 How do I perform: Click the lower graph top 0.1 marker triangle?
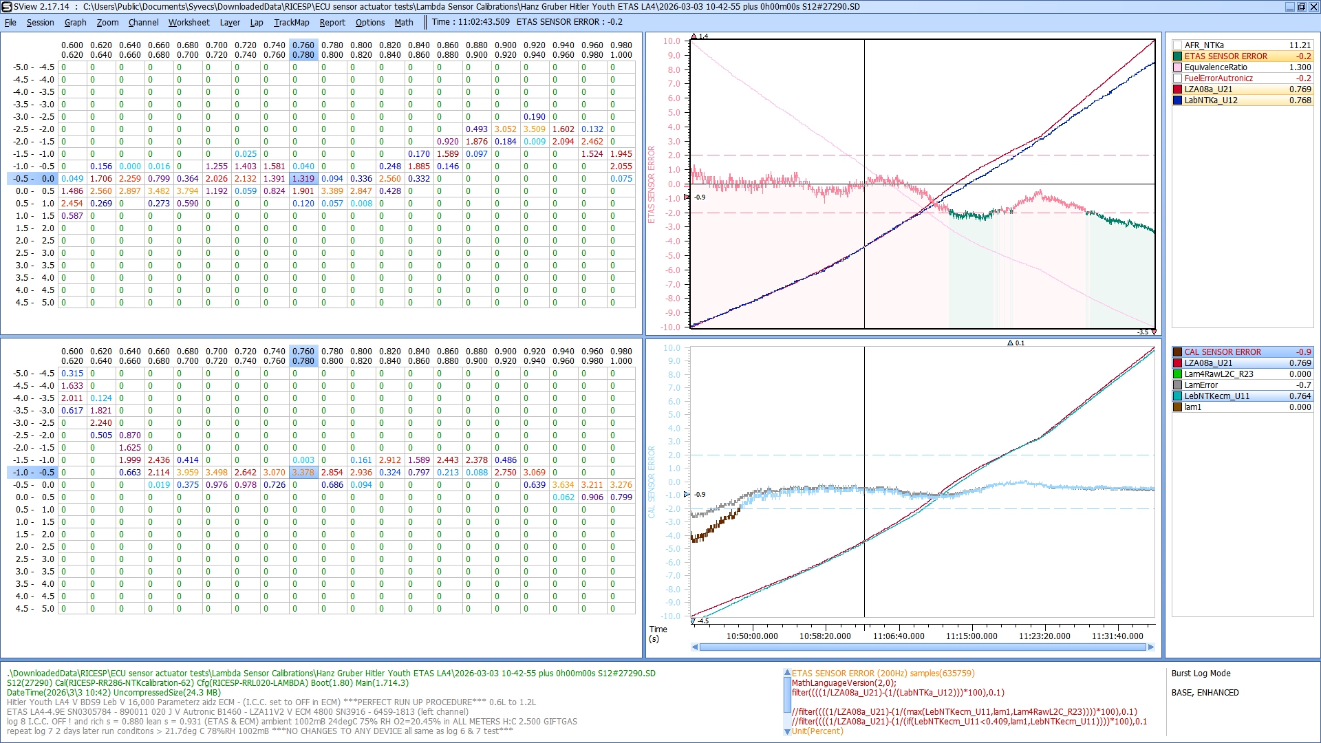tap(1010, 343)
